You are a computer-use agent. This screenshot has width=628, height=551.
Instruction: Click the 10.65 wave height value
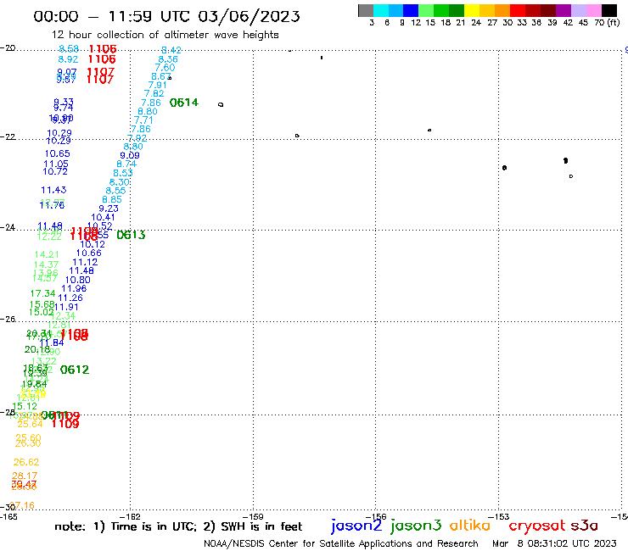pyautogui.click(x=57, y=153)
